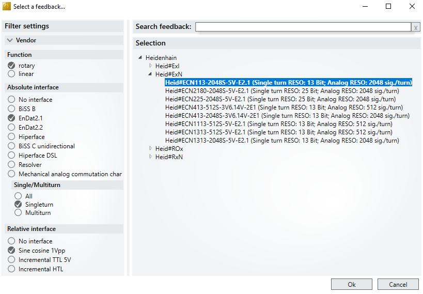Click the Cancel button
This screenshot has height=294, width=423.
tap(398, 285)
